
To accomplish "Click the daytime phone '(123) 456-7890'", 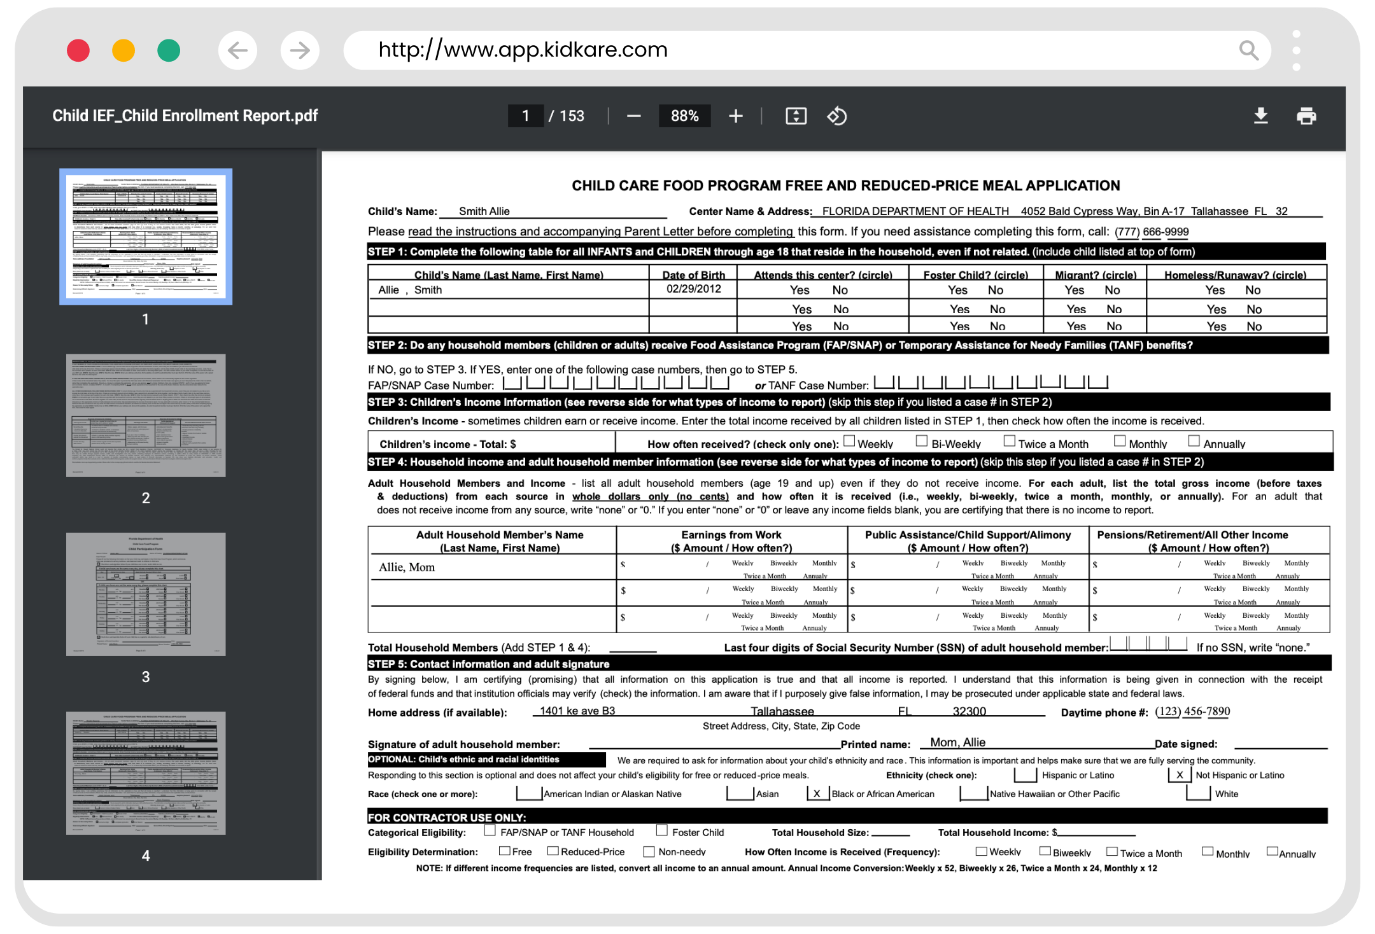I will (1192, 711).
